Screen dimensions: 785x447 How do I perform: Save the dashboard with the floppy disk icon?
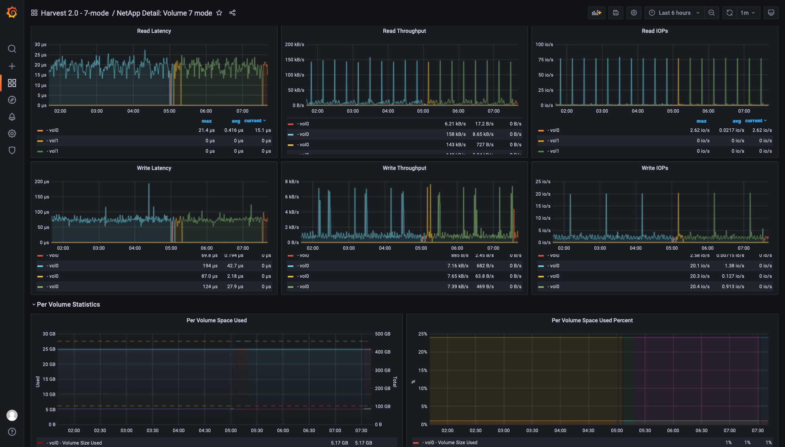(616, 13)
